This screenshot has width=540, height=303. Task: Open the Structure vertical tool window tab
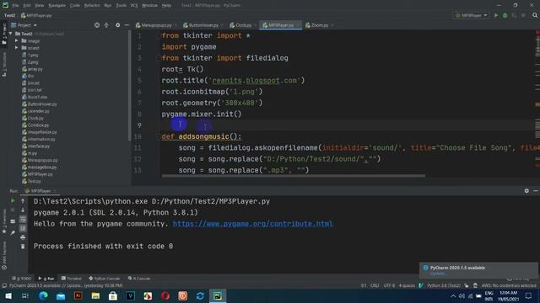[4, 65]
